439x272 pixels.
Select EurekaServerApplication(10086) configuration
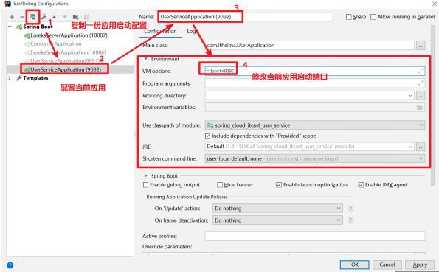tap(68, 52)
